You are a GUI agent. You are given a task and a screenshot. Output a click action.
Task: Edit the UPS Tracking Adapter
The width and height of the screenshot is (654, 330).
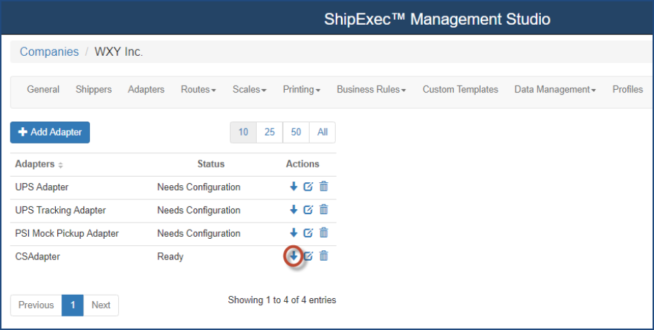click(308, 210)
